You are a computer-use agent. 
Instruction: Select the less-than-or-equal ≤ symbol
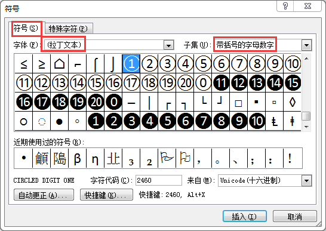pos(24,64)
